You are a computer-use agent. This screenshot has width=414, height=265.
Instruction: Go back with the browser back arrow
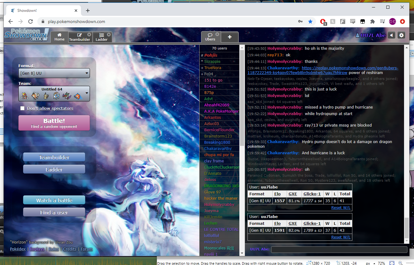(11, 21)
